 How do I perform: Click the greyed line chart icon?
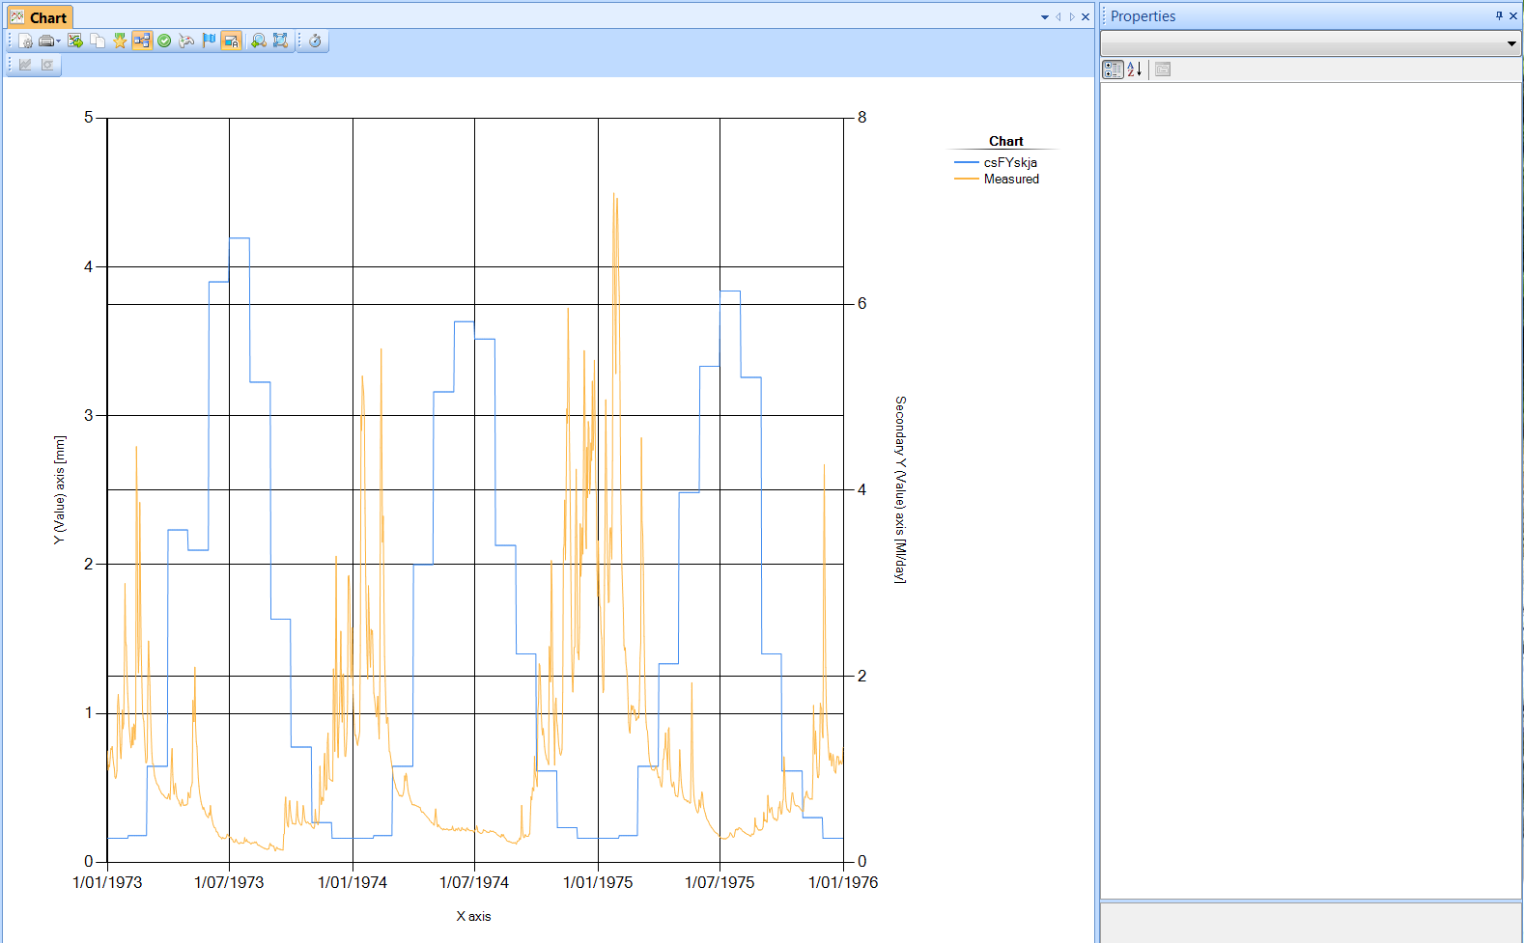pos(25,65)
